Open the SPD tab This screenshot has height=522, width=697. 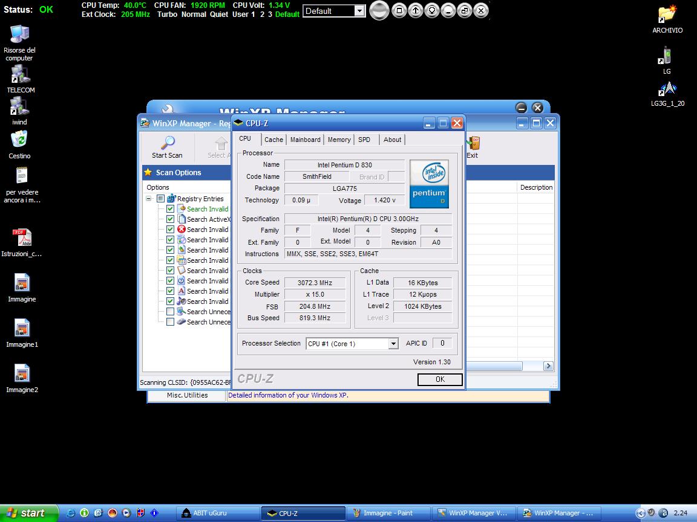pos(364,140)
